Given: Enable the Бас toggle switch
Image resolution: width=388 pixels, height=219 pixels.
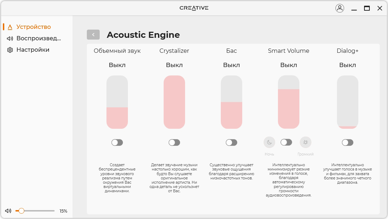Looking at the screenshot, I should point(232,143).
